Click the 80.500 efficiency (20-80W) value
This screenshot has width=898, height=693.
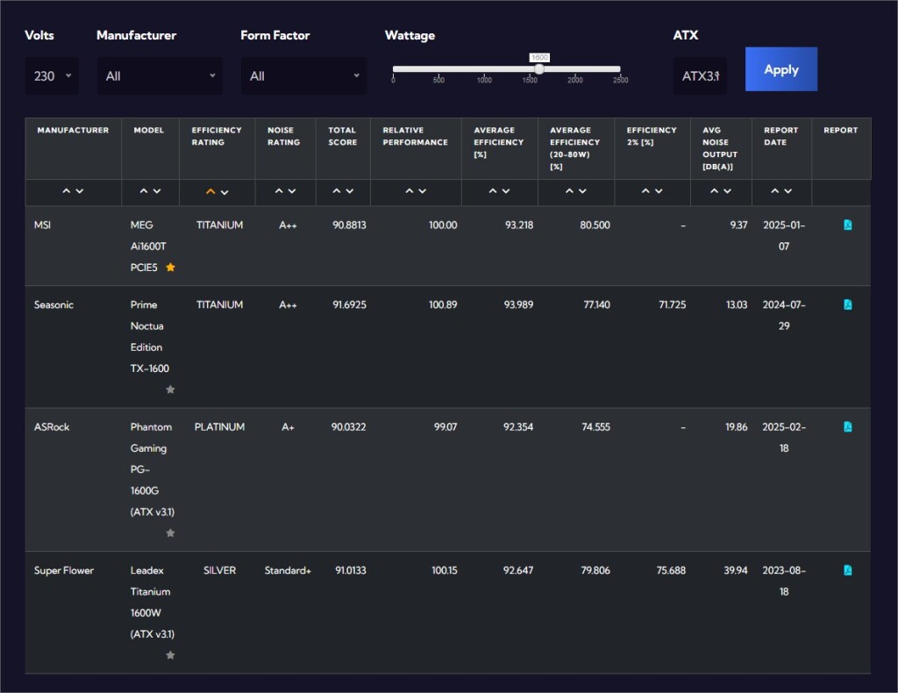tap(595, 225)
